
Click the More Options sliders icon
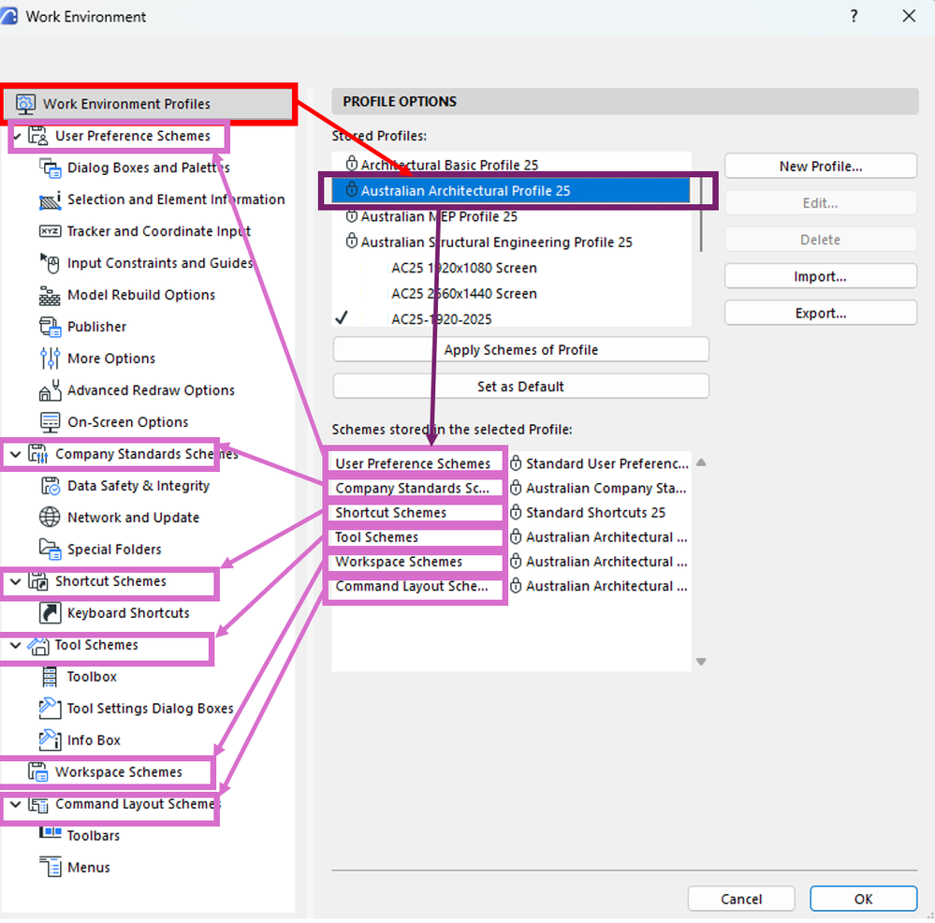click(51, 359)
